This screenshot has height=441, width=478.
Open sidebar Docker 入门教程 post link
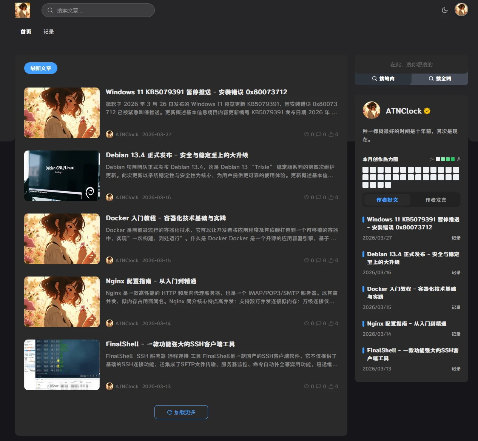click(x=412, y=293)
